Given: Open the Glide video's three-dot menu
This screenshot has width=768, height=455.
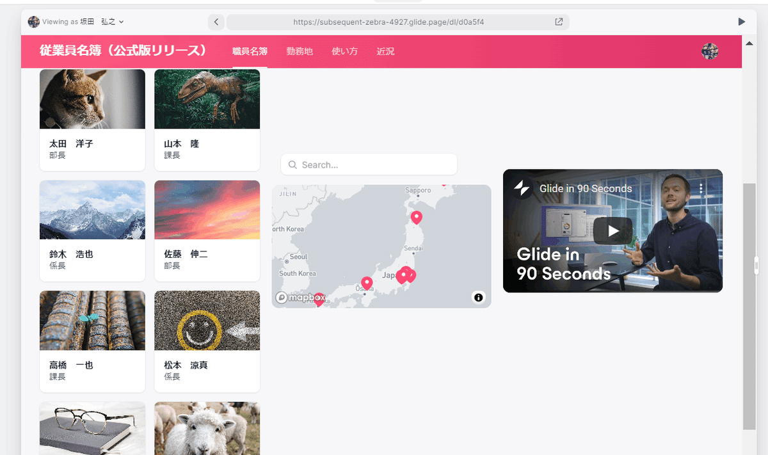Looking at the screenshot, I should tap(701, 188).
